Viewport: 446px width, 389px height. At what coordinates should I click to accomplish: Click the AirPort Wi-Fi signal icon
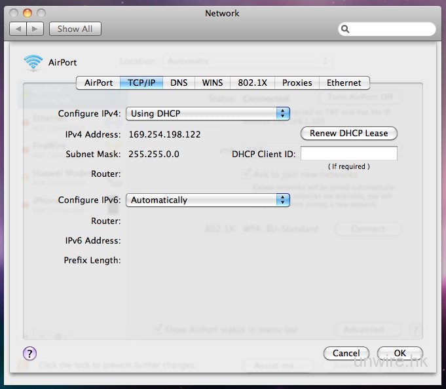pos(33,62)
